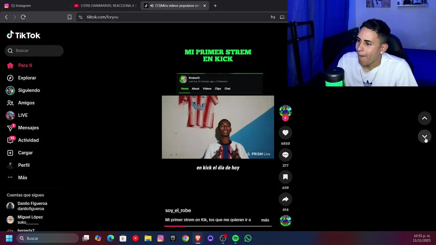Click the taskbar Buscar search box
The height and width of the screenshot is (245, 436).
click(x=48, y=238)
